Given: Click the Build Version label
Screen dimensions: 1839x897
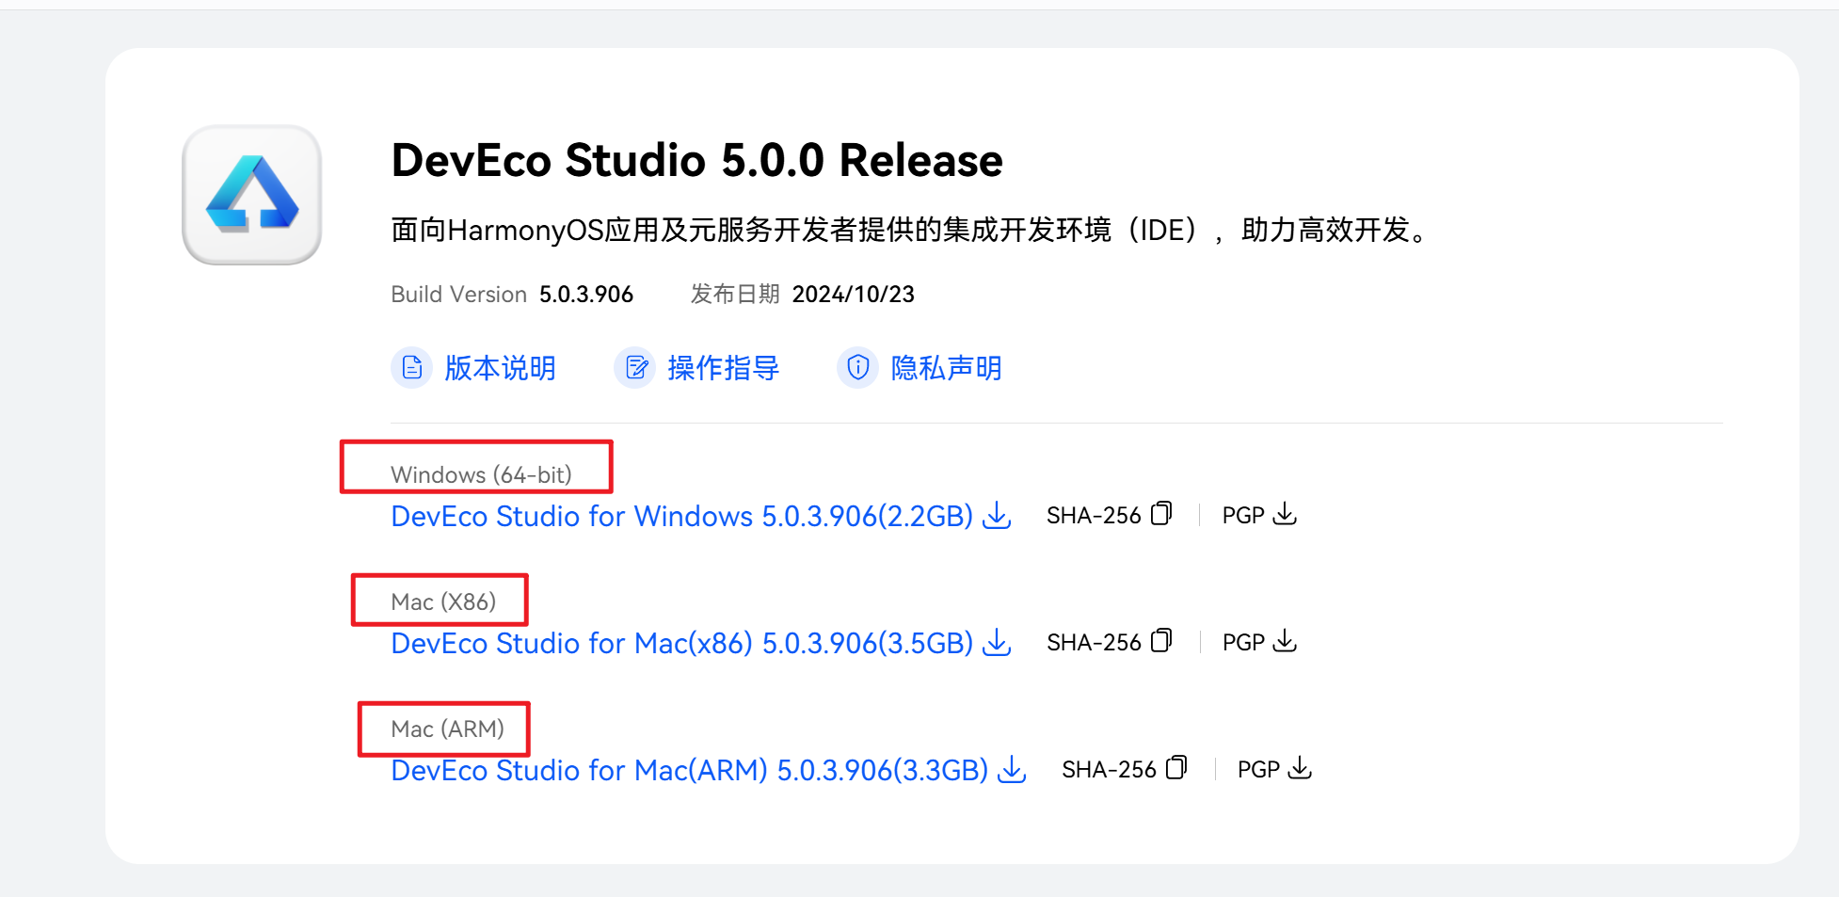Looking at the screenshot, I should click(x=459, y=295).
